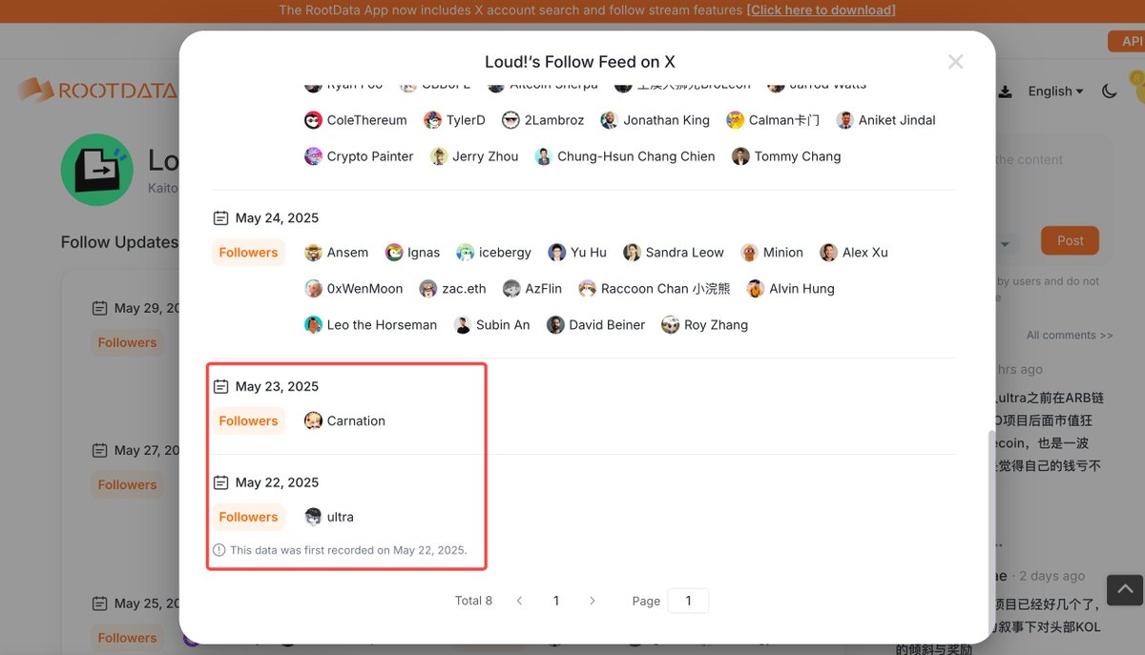Click Followers tag for May 22, 2025
The width and height of the screenshot is (1145, 655).
point(248,518)
